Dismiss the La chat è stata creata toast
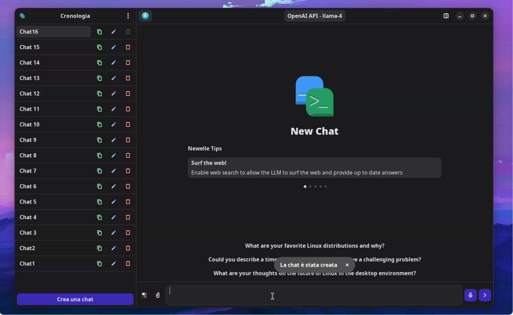 pos(347,265)
